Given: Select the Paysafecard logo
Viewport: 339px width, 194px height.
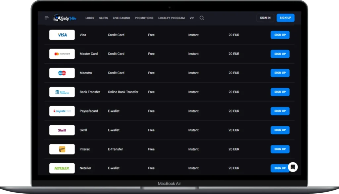Looking at the screenshot, I should (62, 111).
